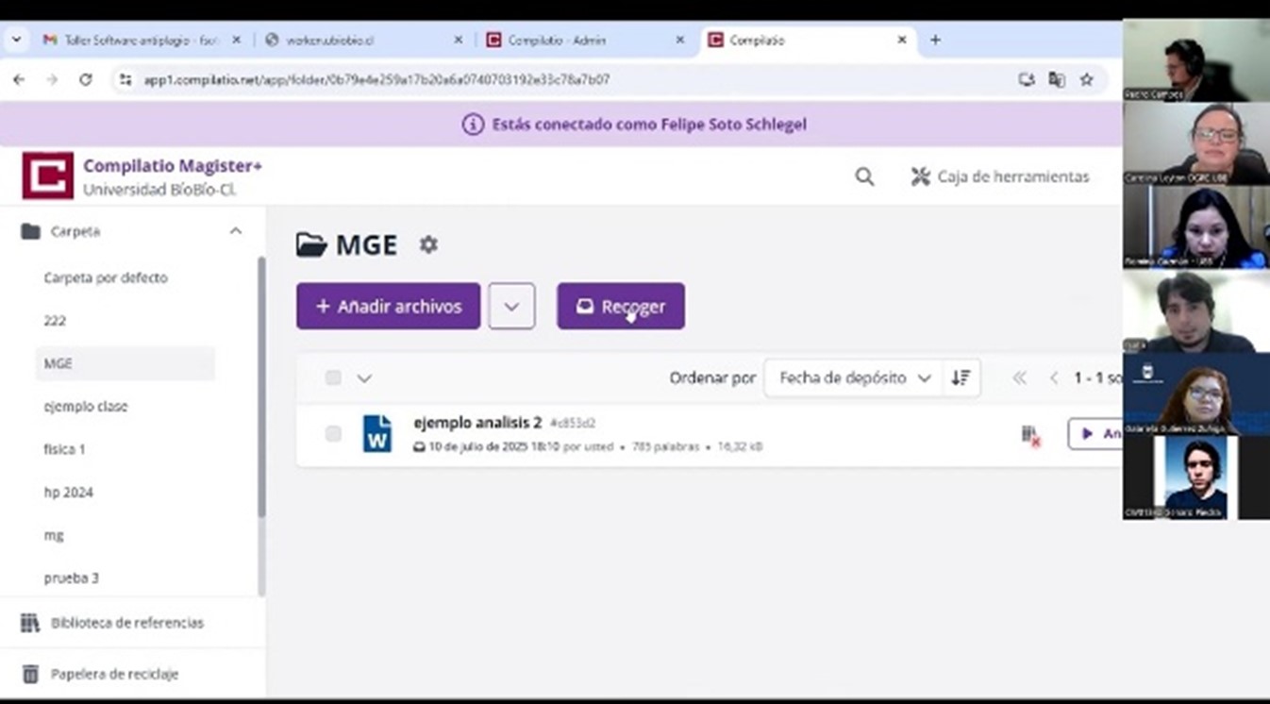The width and height of the screenshot is (1270, 704).
Task: Open the search magnifier icon
Action: pos(864,176)
